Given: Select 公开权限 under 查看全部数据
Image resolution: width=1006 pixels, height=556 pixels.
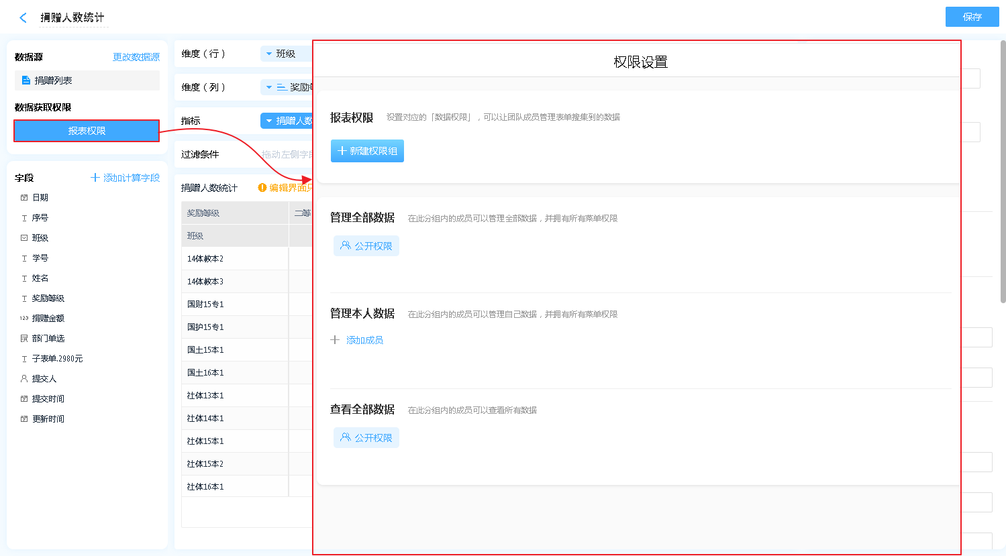Looking at the screenshot, I should point(366,438).
